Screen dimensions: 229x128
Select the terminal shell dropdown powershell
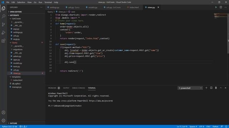tap(190, 88)
